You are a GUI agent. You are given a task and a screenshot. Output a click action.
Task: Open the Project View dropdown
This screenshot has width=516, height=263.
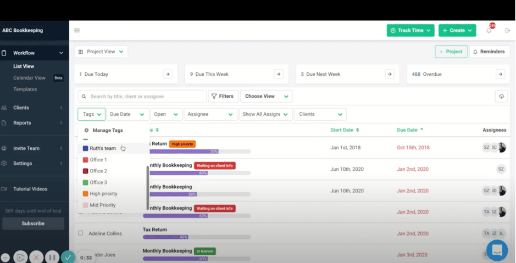[101, 52]
